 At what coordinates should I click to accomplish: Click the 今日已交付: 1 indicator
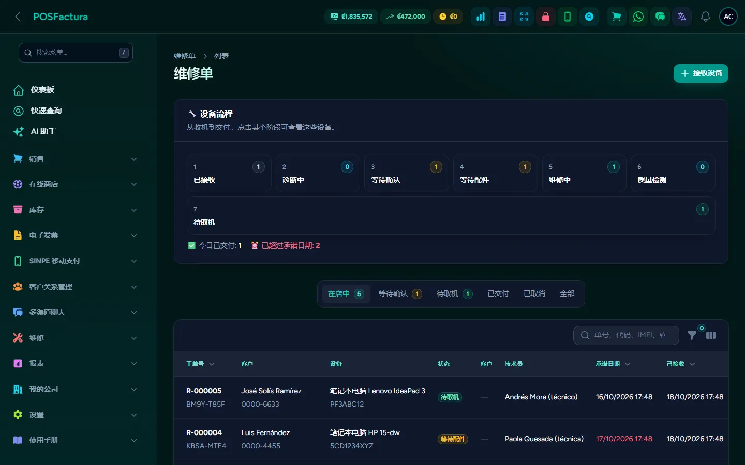click(215, 245)
